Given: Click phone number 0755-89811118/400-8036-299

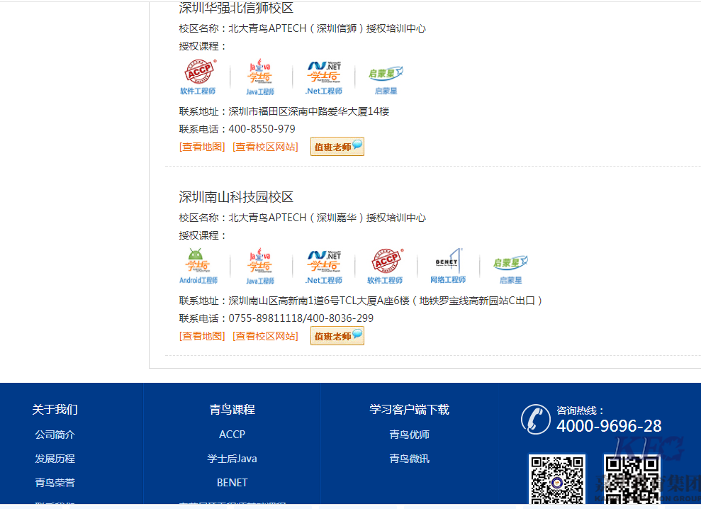Looking at the screenshot, I should click(x=301, y=318).
